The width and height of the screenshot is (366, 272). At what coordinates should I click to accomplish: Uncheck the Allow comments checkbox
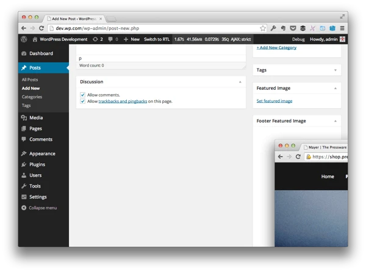83,95
